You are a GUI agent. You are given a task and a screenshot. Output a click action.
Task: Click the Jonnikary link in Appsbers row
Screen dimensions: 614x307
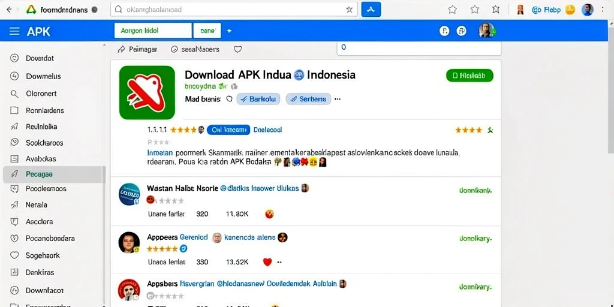click(x=475, y=287)
